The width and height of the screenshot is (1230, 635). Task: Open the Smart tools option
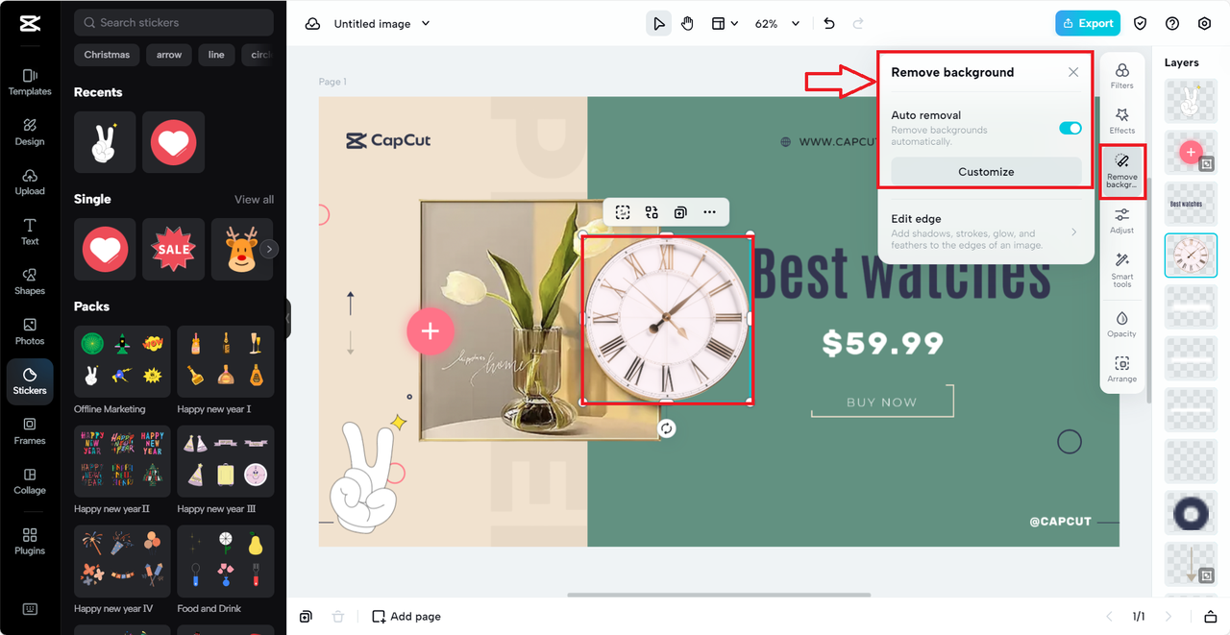[1121, 270]
